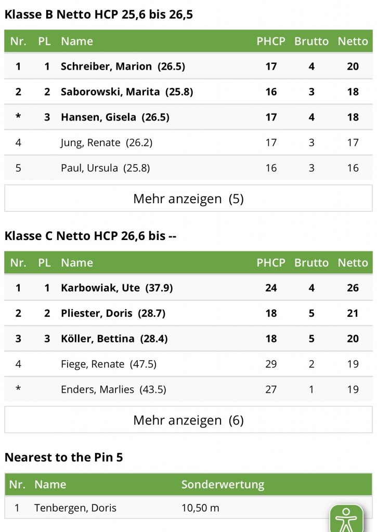Open the Hansen, Gisela entry
The height and width of the screenshot is (532, 377).
pyautogui.click(x=188, y=117)
